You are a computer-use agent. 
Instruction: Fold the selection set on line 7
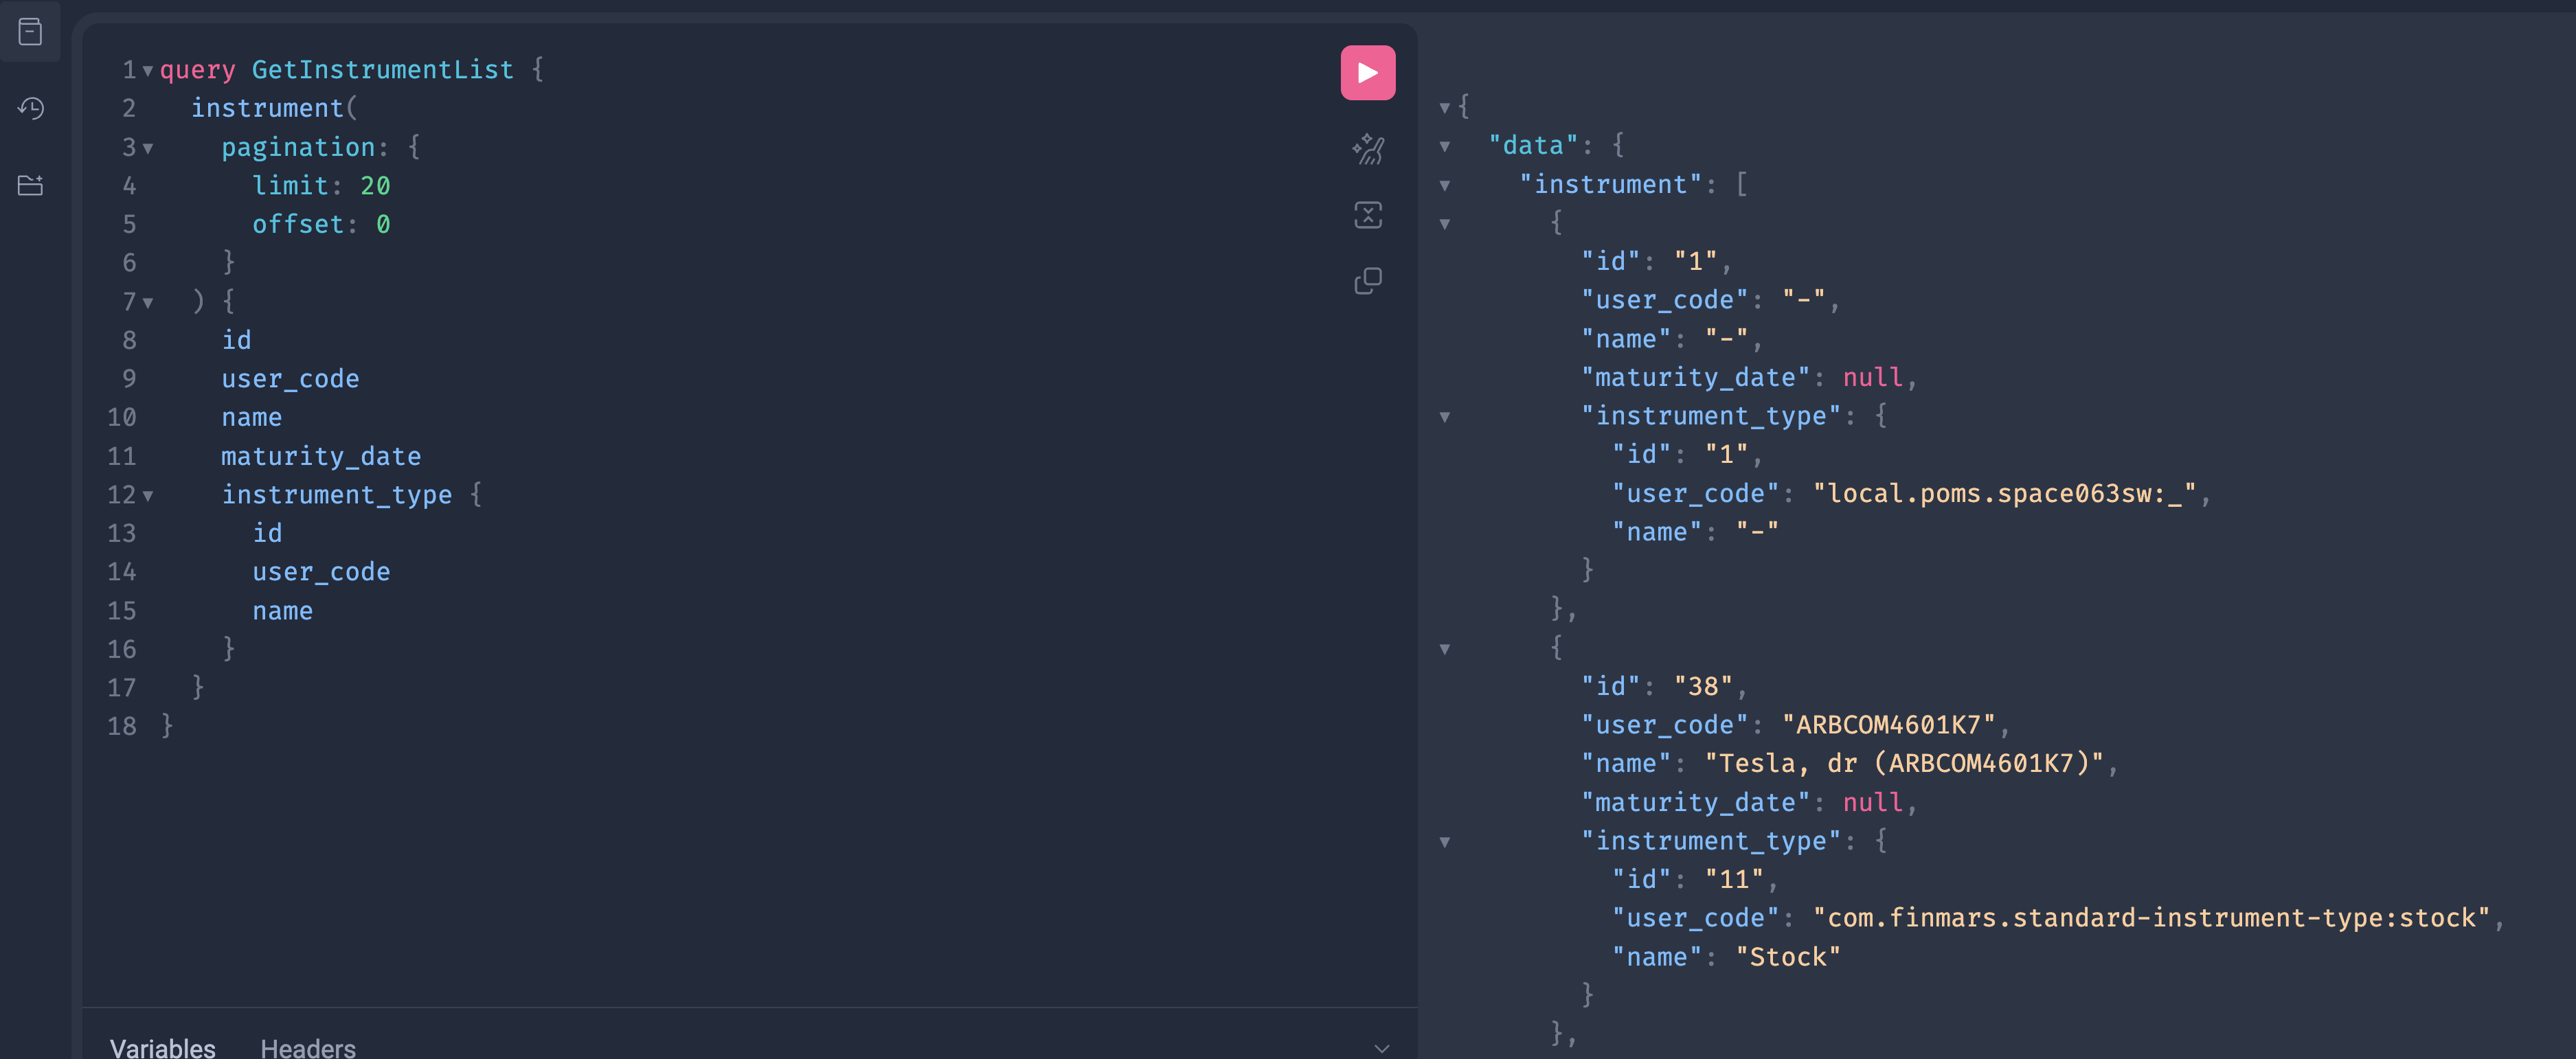[148, 303]
